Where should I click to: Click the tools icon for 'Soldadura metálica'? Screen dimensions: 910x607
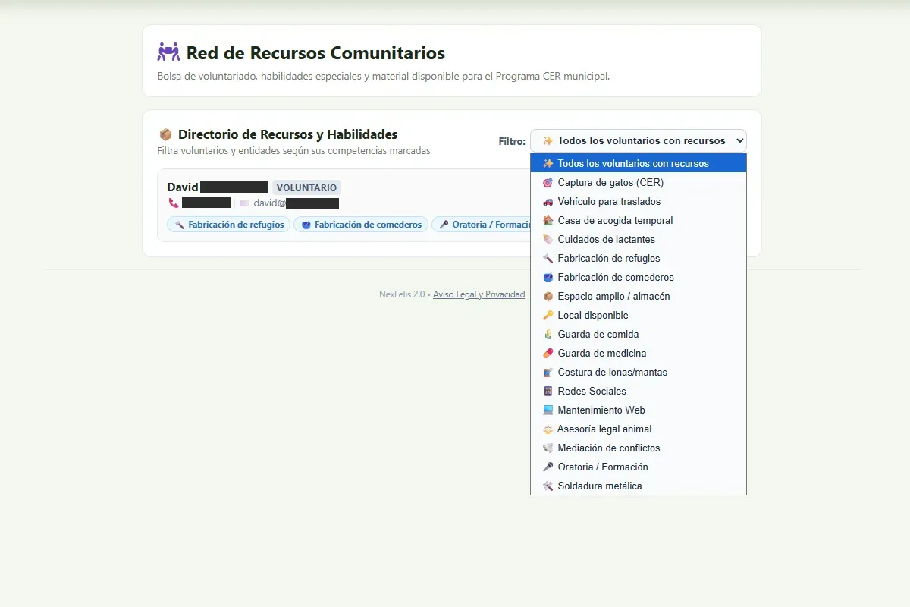pos(548,486)
